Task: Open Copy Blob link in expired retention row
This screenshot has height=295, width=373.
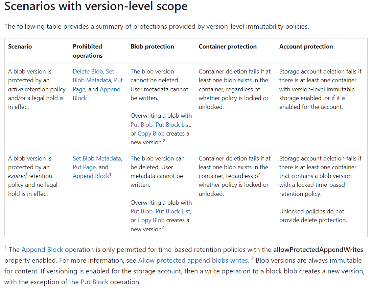Action: (151, 220)
